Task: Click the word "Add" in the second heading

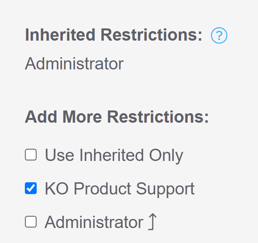Action: 37,117
